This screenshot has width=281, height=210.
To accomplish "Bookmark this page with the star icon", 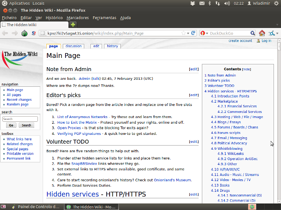I will pyautogui.click(x=183, y=33).
